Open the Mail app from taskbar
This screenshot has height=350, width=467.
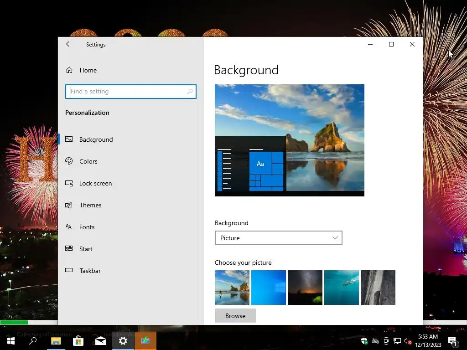pyautogui.click(x=101, y=341)
